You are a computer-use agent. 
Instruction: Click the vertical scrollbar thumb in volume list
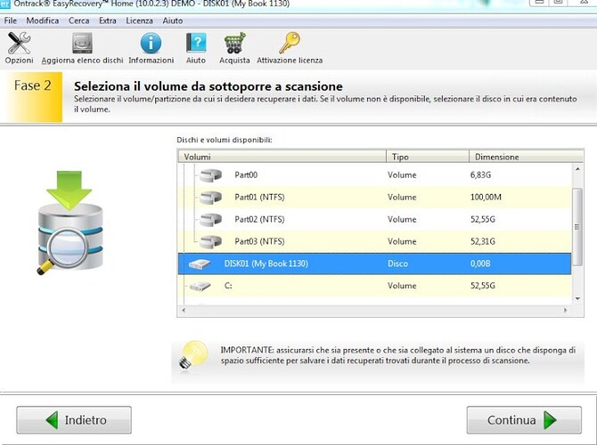tap(577, 227)
